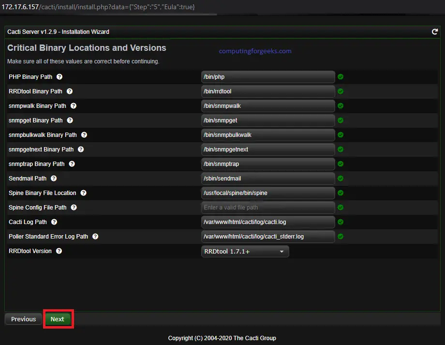Click the /sbin/sendmail input field
445x345 pixels.
pyautogui.click(x=268, y=179)
